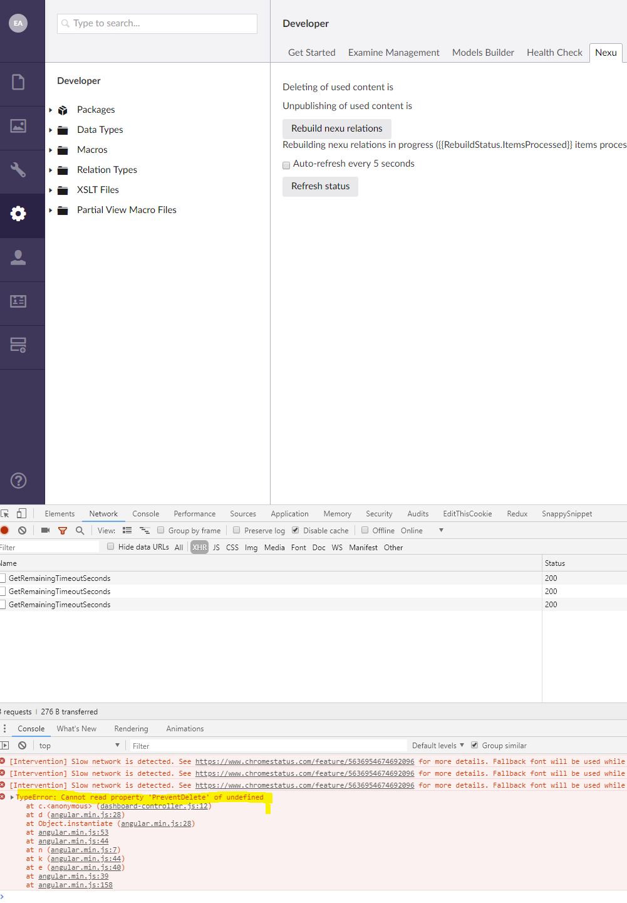Open the What's New drawer tab
Screen dimensions: 627x903
click(x=76, y=728)
